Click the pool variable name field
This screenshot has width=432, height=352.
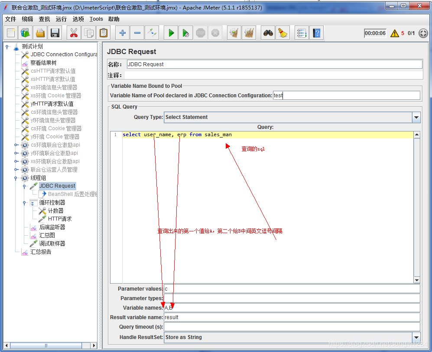(x=346, y=96)
